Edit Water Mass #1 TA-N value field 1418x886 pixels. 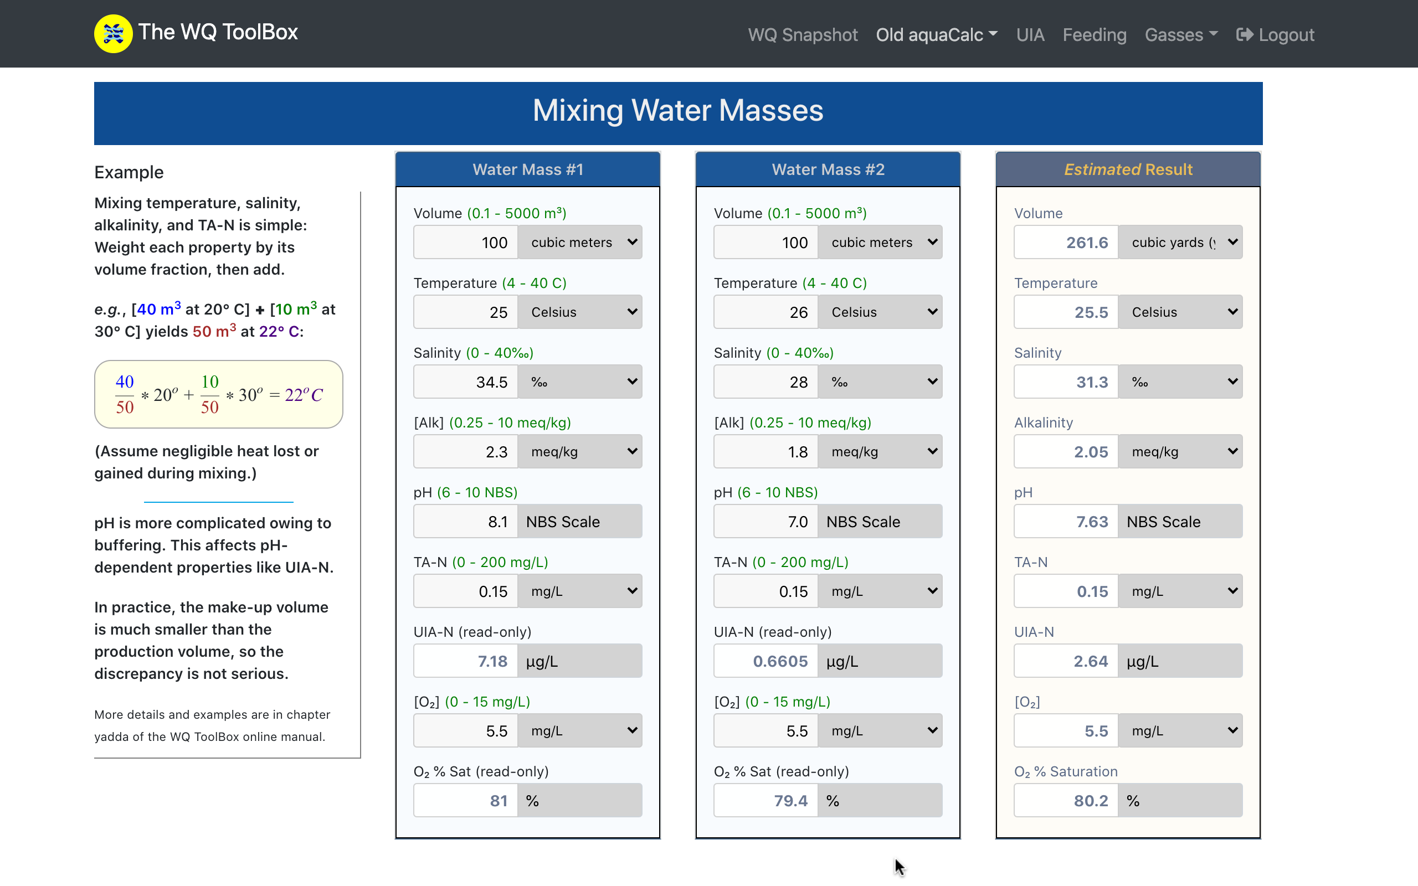(466, 591)
